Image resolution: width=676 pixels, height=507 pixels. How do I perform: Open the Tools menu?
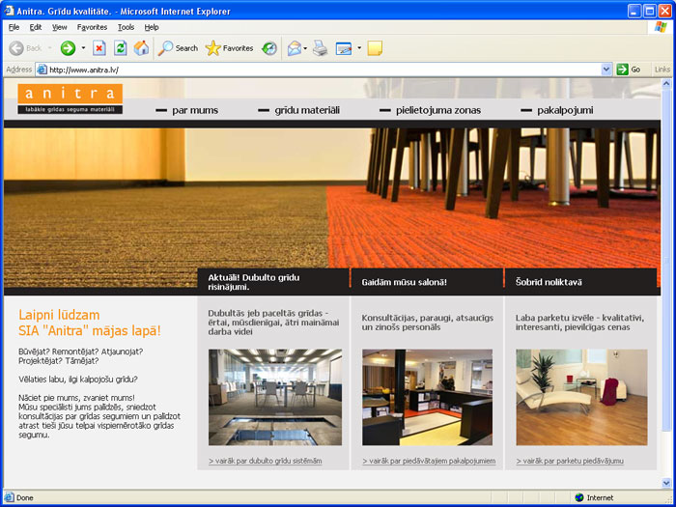point(126,27)
